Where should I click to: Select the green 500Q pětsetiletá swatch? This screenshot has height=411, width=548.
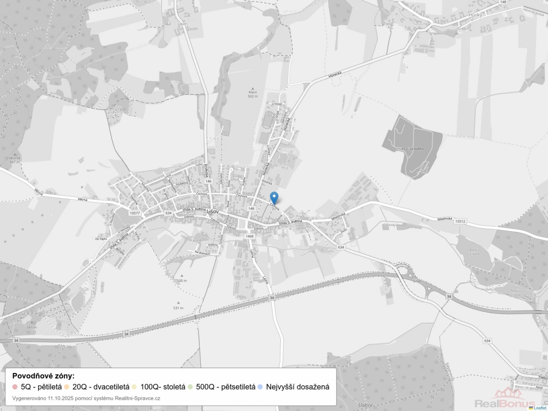[x=191, y=386]
